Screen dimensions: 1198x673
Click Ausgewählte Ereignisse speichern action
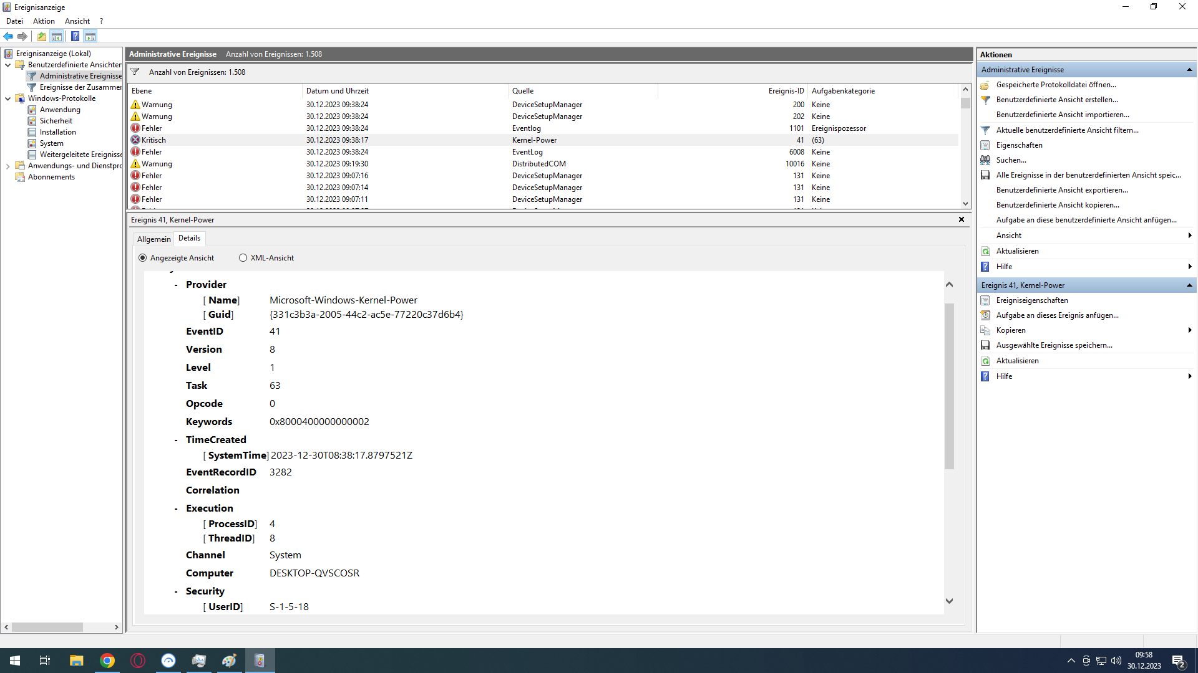[1054, 345]
